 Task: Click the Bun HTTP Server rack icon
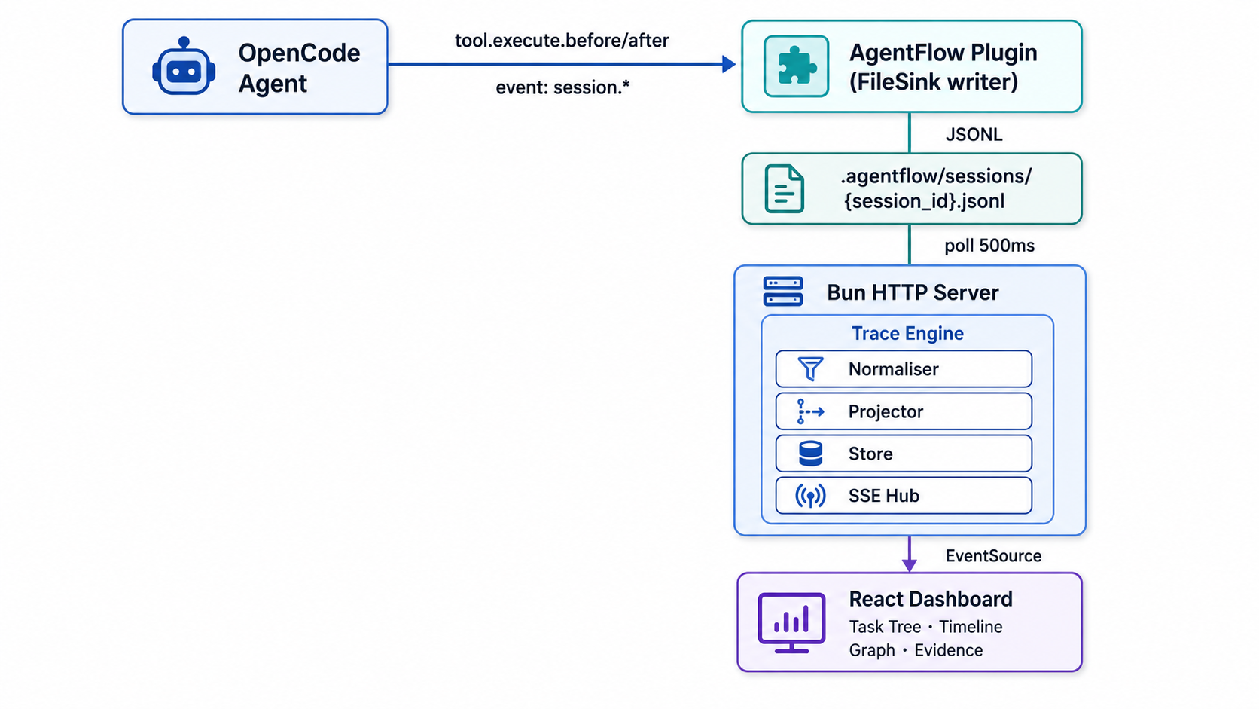[783, 292]
